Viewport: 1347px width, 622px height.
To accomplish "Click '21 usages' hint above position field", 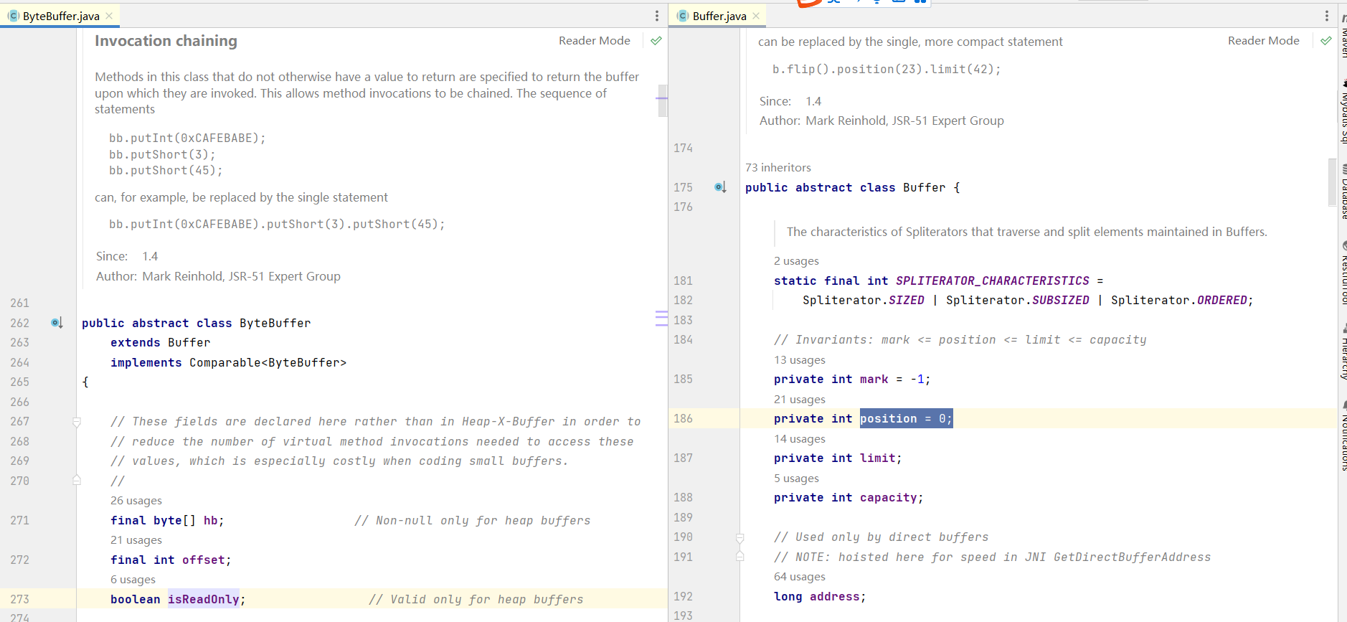I will tap(800, 400).
